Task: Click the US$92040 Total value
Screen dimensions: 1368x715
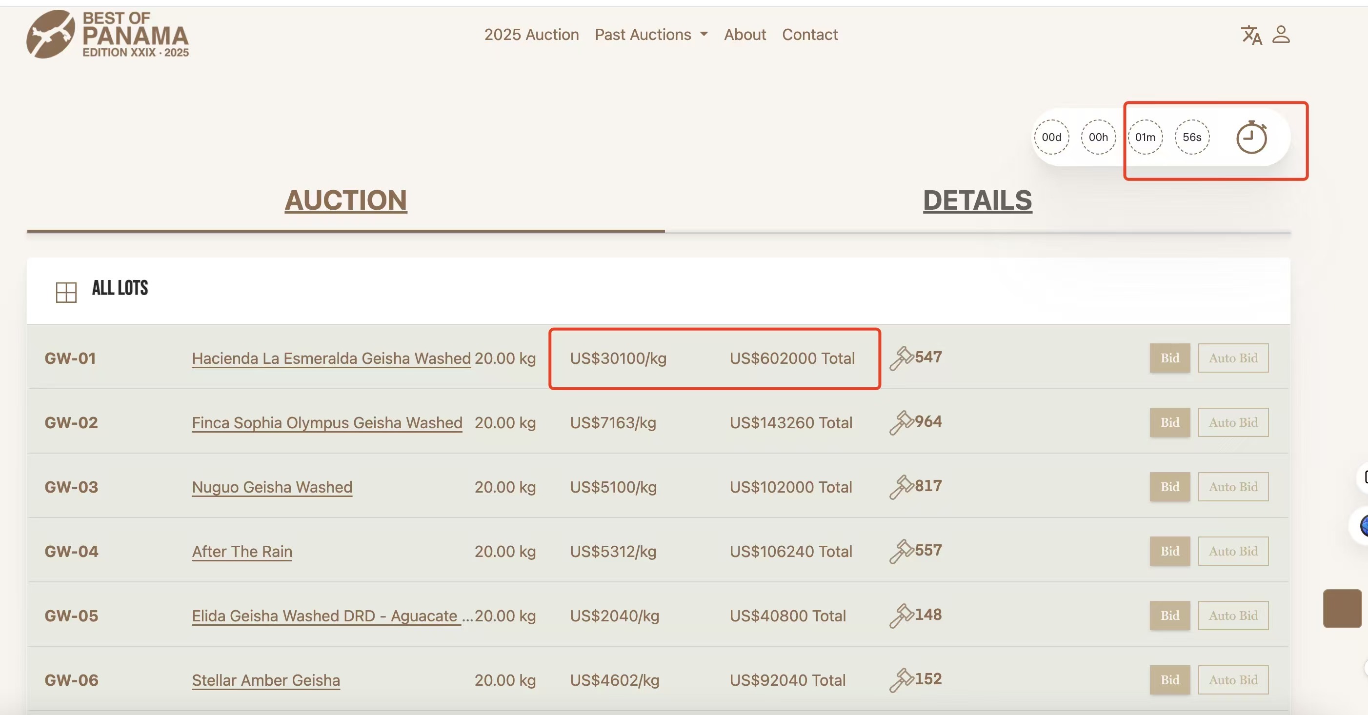Action: [x=787, y=680]
